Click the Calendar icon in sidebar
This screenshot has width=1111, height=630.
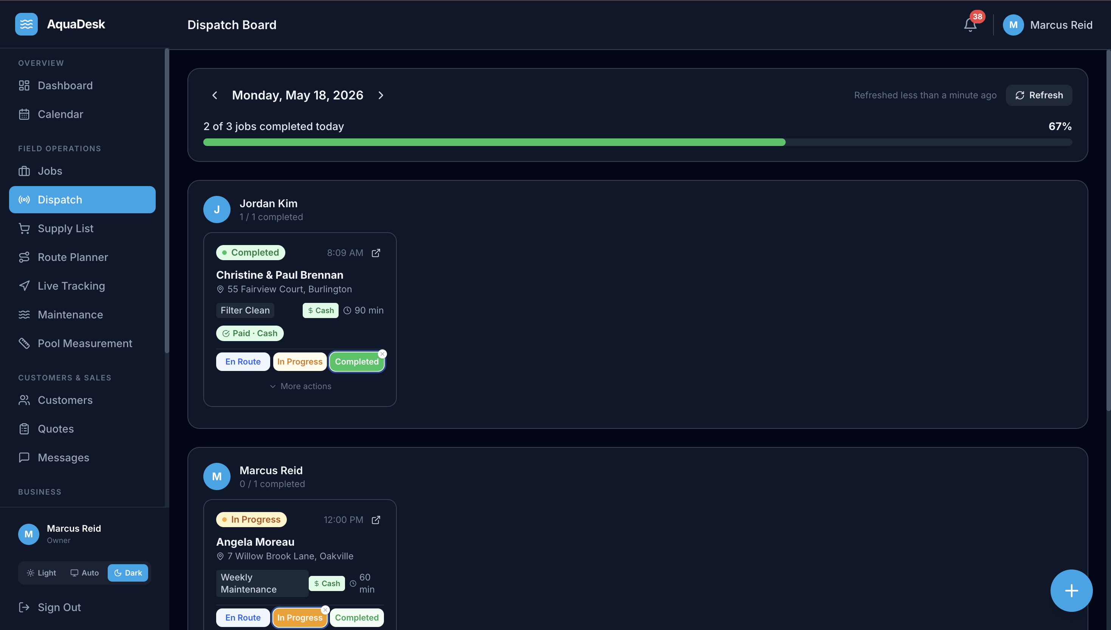point(24,114)
